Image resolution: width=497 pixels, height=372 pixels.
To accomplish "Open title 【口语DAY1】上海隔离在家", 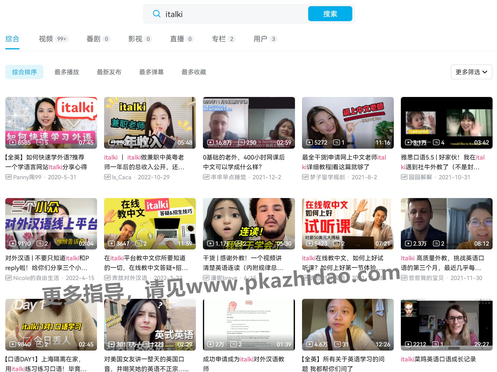I will coord(46,364).
